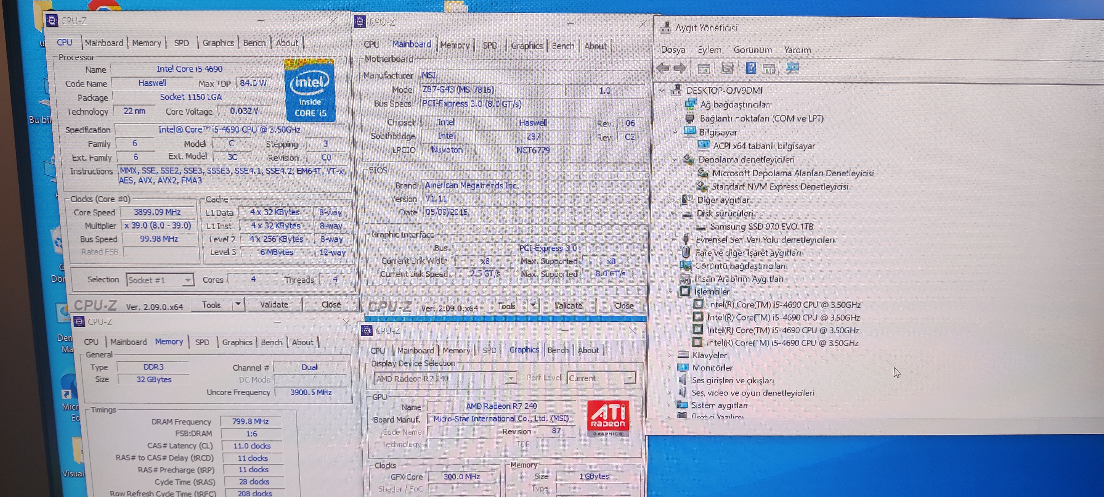Click the Z87-G43 (MS-7816) model field
This screenshot has height=497, width=1104.
coord(491,90)
